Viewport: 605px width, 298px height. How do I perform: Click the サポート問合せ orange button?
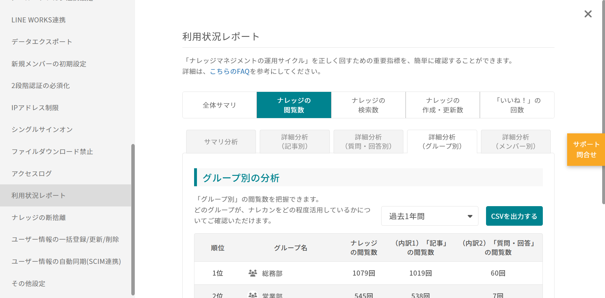pyautogui.click(x=586, y=150)
